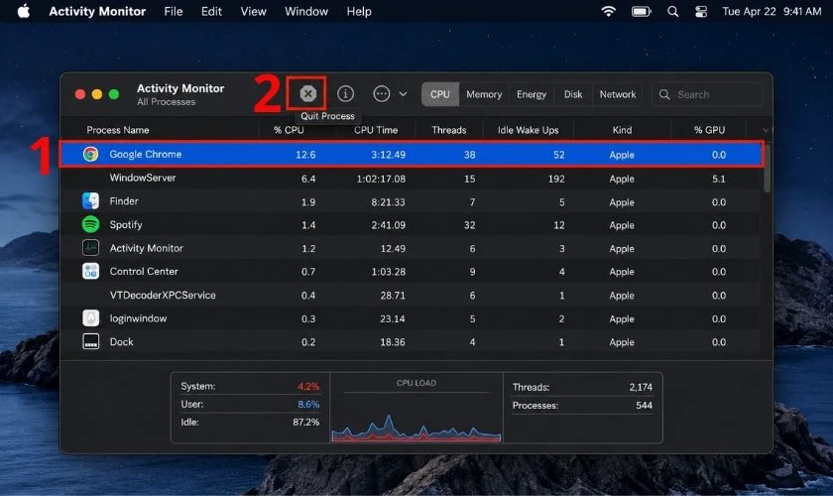Sort by the % CPU column header
Image resolution: width=833 pixels, height=496 pixels.
[289, 130]
